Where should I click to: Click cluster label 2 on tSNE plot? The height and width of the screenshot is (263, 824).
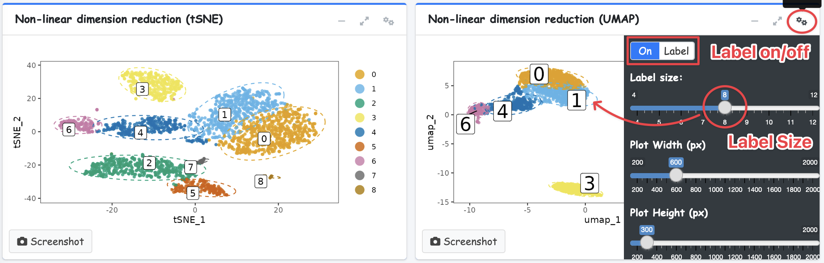click(149, 163)
